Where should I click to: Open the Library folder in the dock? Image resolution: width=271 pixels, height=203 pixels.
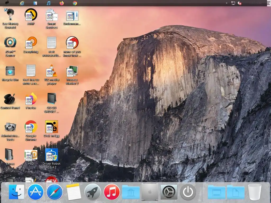point(131,192)
